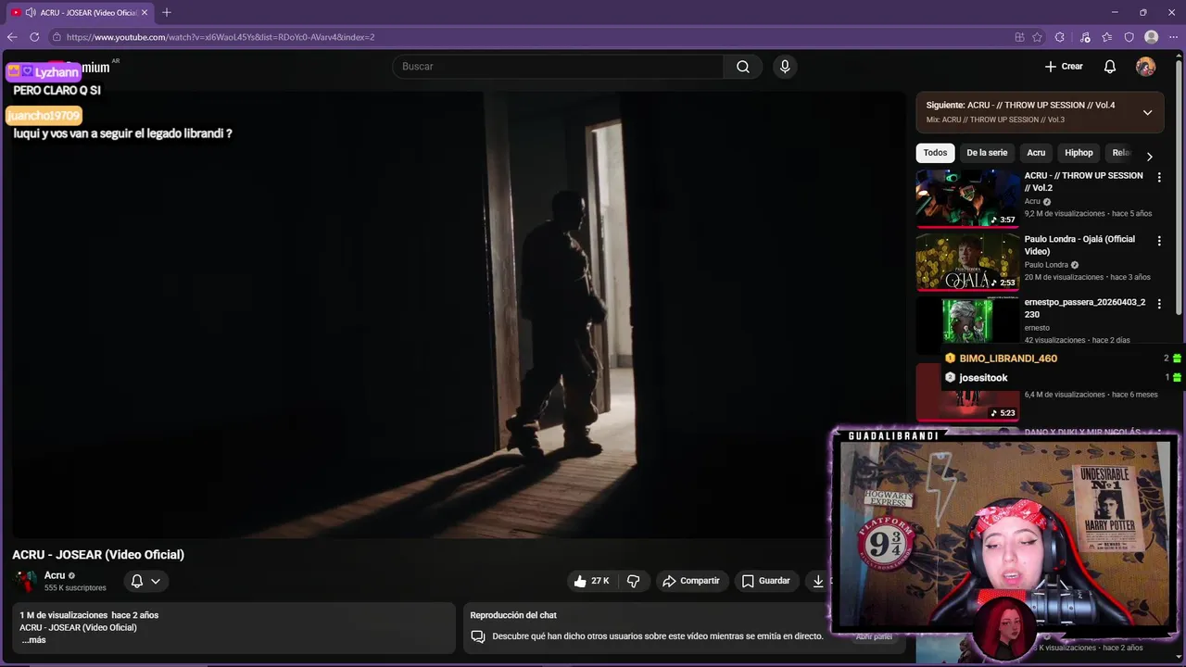Image resolution: width=1186 pixels, height=667 pixels.
Task: Click the video thumbnail with the 5:23 duration
Action: tap(967, 392)
